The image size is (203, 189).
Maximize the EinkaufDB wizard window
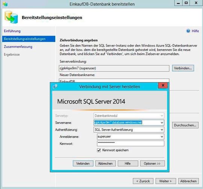pyautogui.click(x=186, y=3)
